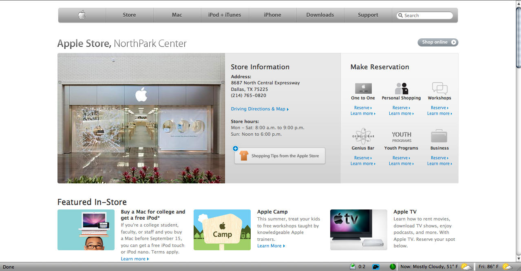Click the college Mac promo thumbnail
The height and width of the screenshot is (271, 521).
click(x=86, y=230)
